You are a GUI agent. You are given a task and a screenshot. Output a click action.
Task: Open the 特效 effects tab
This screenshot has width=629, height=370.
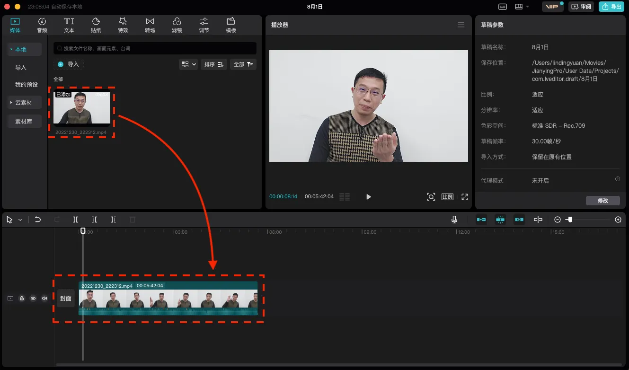point(123,25)
